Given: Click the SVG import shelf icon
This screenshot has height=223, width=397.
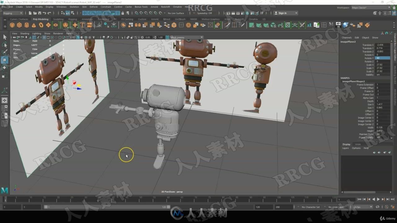Looking at the screenshot, I should (x=89, y=25).
